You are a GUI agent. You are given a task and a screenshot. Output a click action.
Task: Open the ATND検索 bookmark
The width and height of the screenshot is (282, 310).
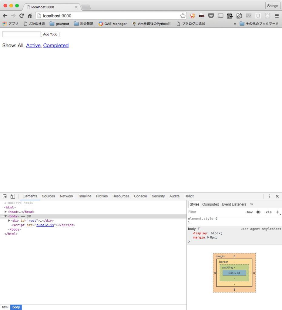[34, 24]
